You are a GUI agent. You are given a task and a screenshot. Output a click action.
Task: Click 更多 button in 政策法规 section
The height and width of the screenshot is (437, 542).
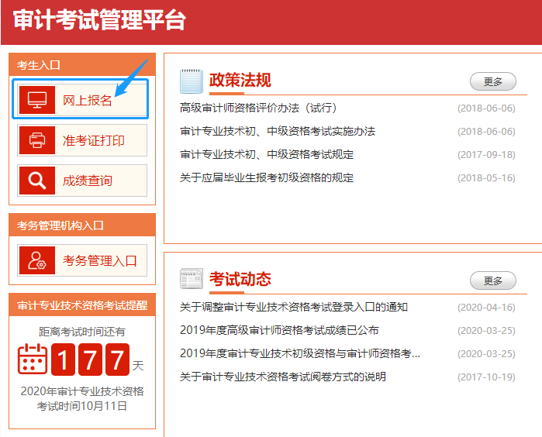point(493,81)
